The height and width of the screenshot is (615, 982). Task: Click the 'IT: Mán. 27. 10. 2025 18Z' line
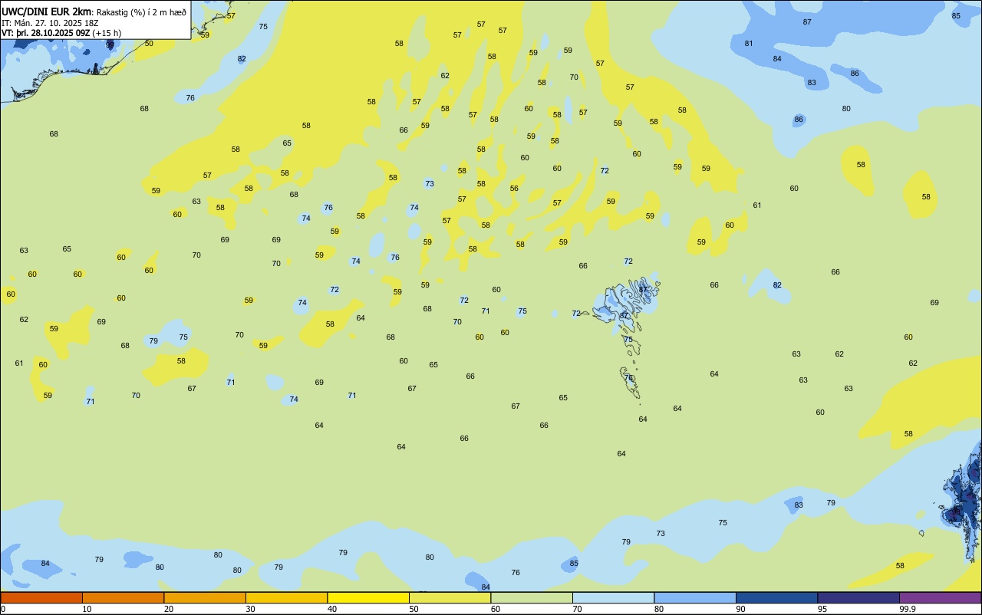point(50,23)
